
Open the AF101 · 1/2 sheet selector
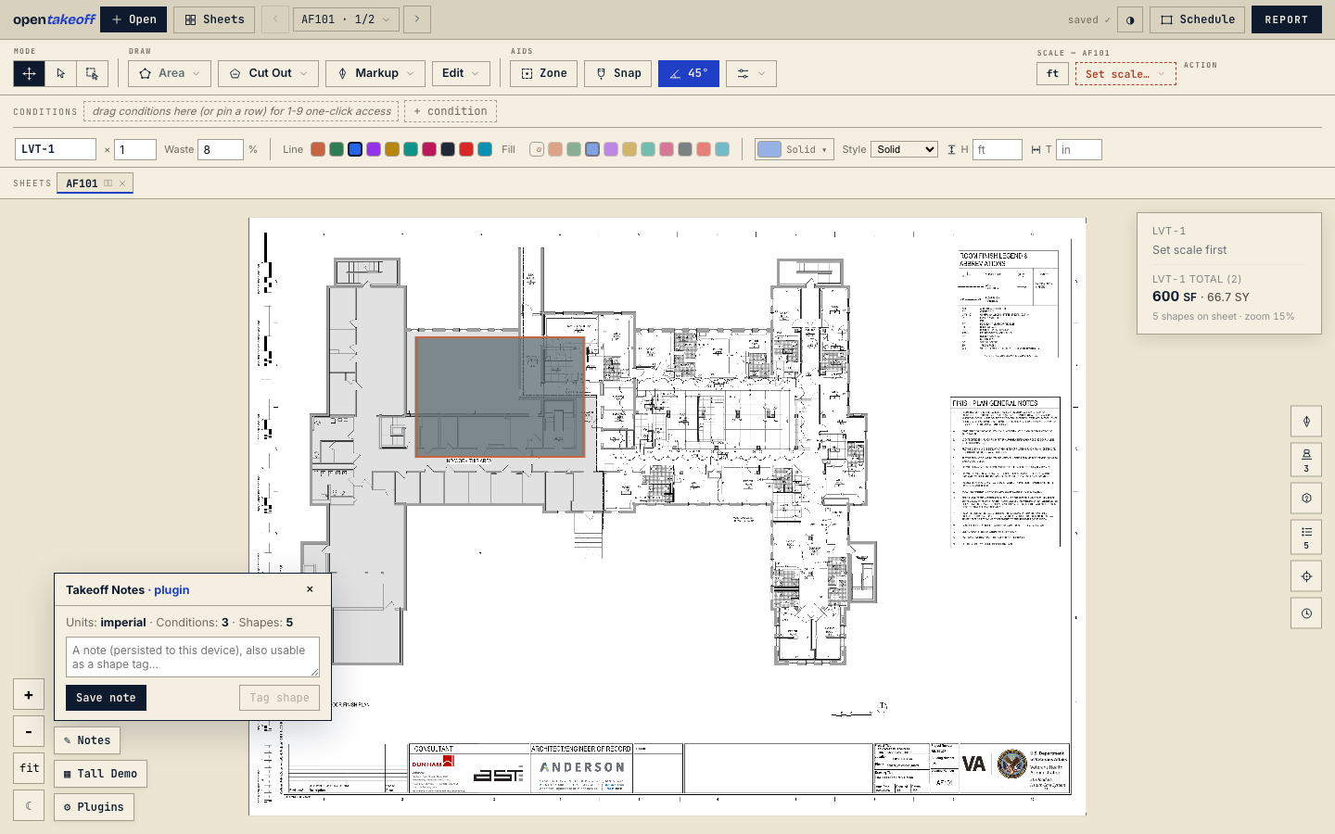(346, 19)
